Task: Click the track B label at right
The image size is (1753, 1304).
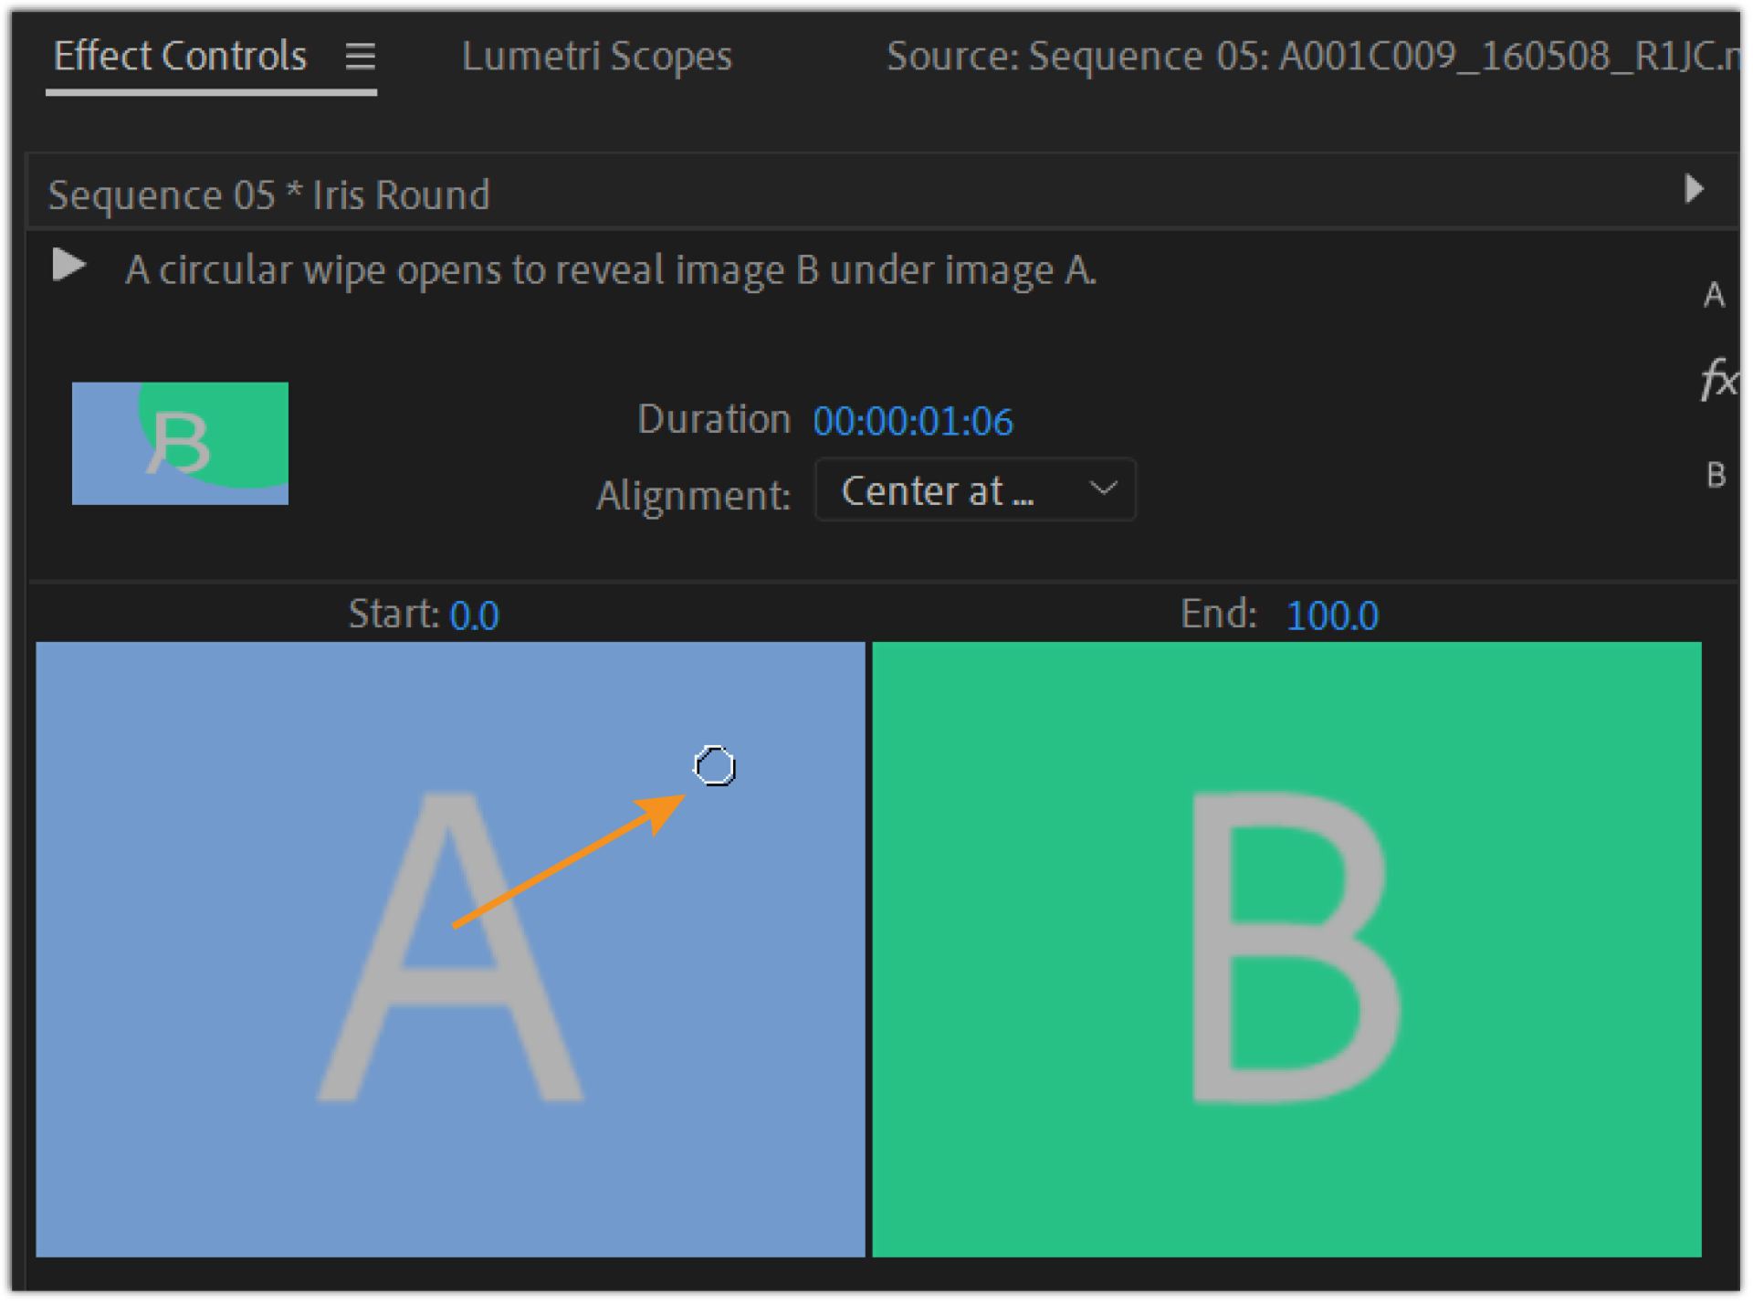Action: click(1716, 475)
